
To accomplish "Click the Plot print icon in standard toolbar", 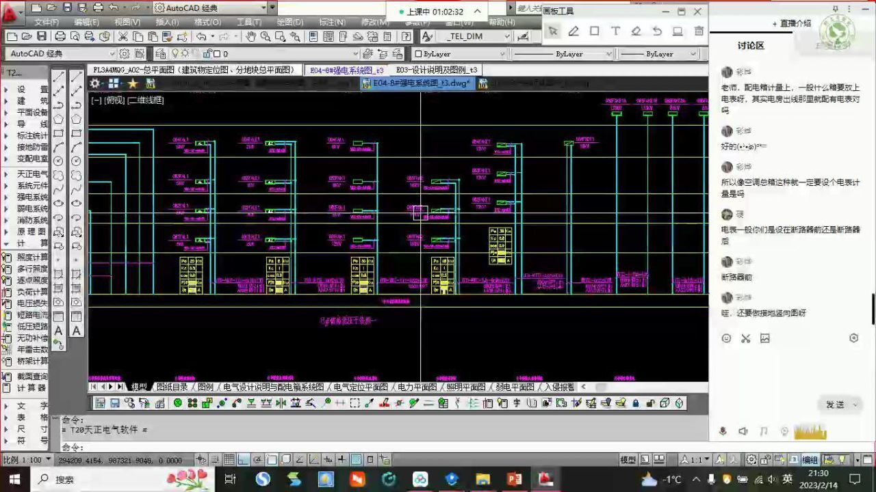I will (60, 36).
